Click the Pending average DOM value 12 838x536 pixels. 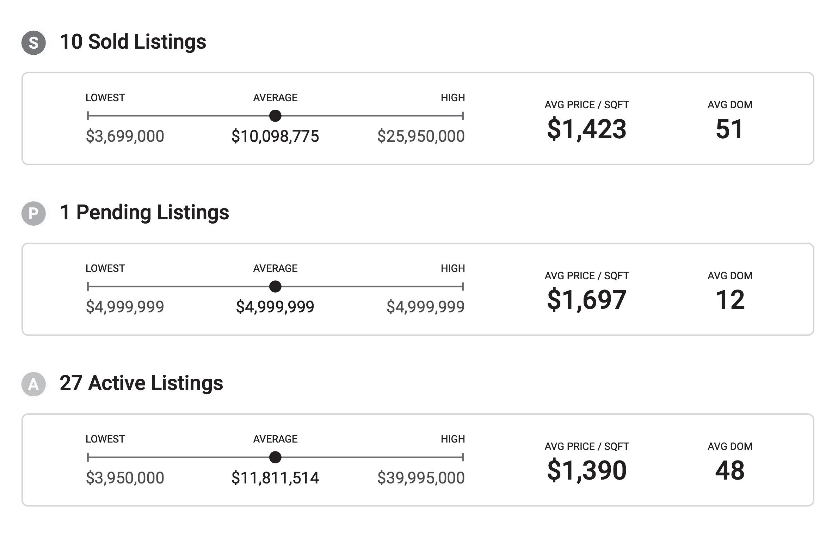click(730, 300)
